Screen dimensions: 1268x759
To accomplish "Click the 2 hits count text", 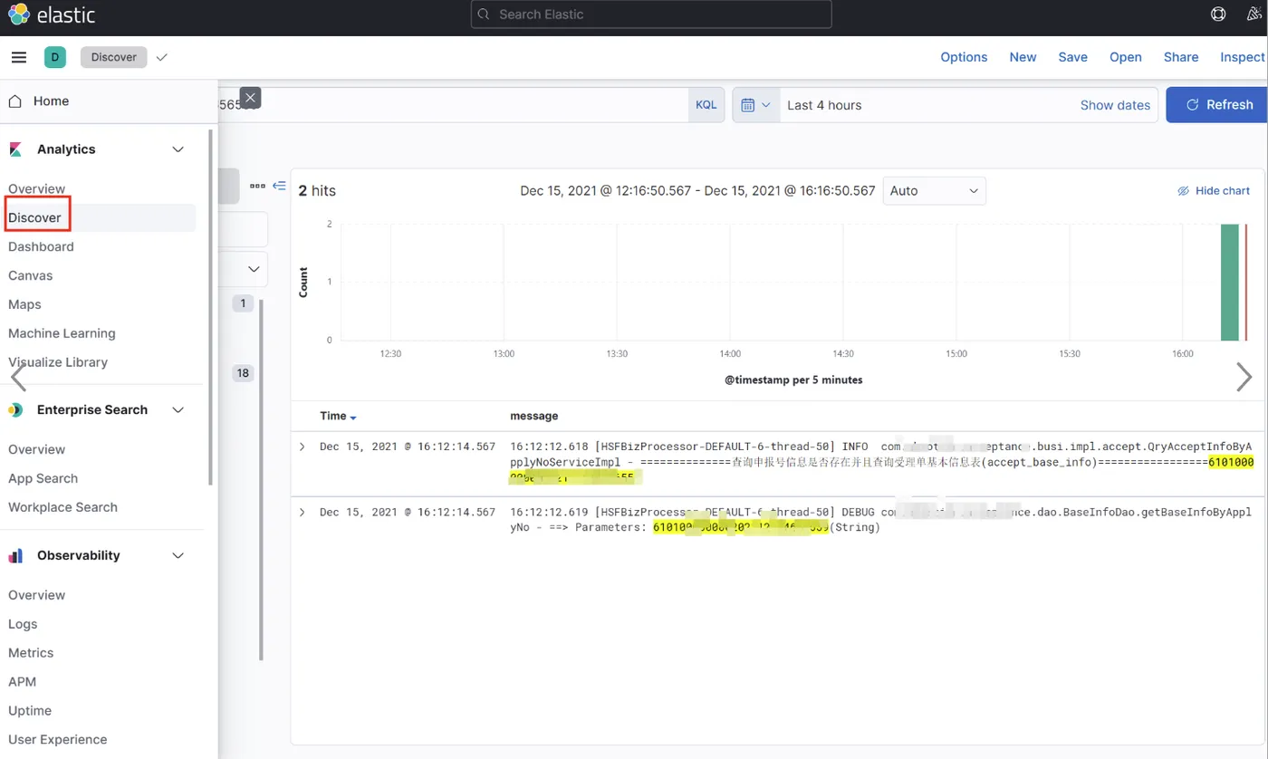I will click(317, 191).
